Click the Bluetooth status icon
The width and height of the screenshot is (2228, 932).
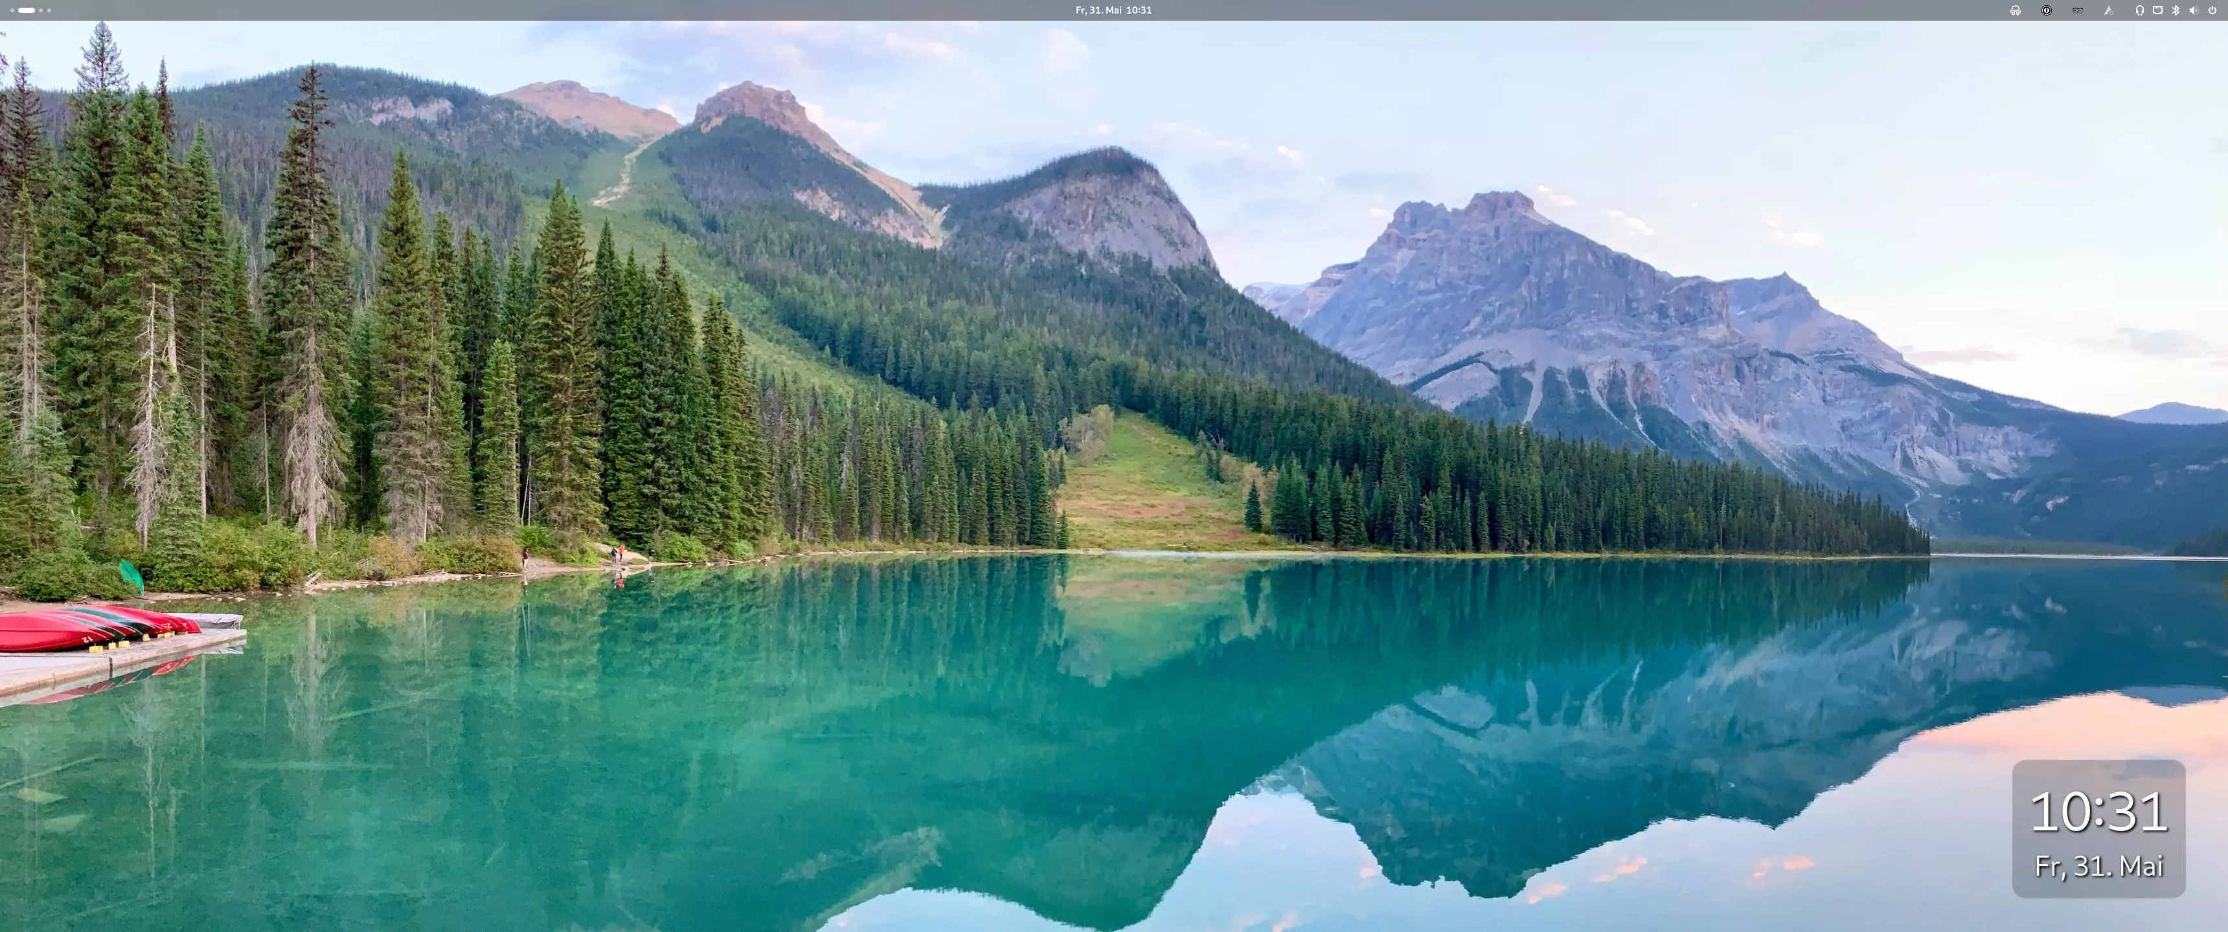tap(2176, 10)
